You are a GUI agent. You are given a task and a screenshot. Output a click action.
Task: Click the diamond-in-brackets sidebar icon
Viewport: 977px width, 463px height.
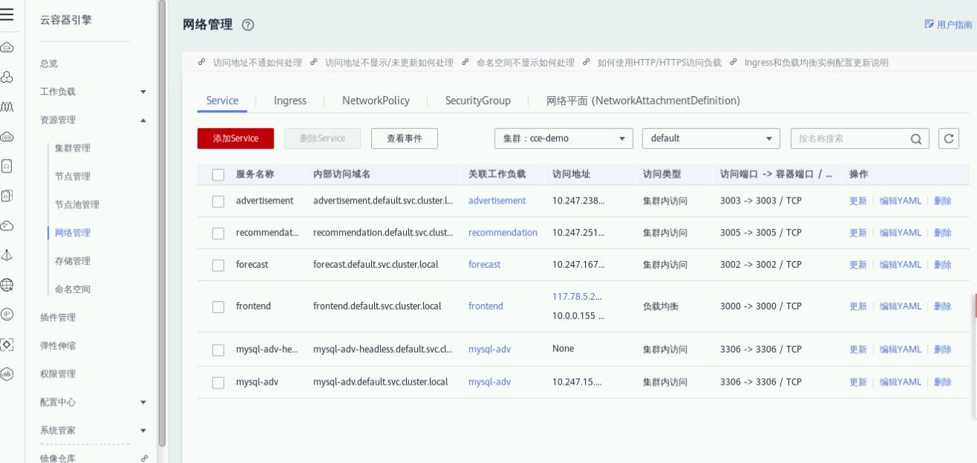click(x=7, y=344)
